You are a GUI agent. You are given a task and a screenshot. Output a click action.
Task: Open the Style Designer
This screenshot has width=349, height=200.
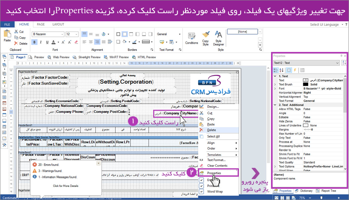[218, 38]
